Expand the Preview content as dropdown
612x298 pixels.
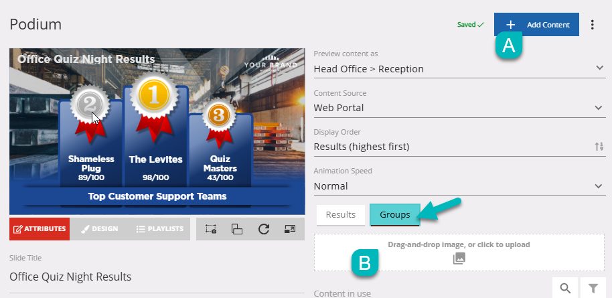tap(459, 69)
